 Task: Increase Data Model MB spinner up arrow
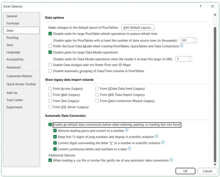[190, 58]
